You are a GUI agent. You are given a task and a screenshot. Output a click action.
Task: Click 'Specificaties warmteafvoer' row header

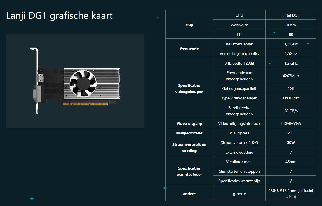(x=189, y=171)
